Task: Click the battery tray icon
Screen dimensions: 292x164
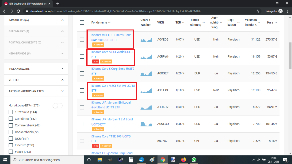Action: click(x=264, y=160)
